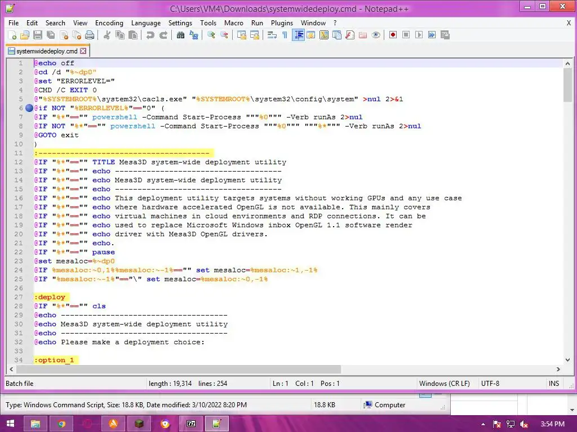577x432 pixels.
Task: Click Run macro multiple times icon
Action: click(432, 35)
